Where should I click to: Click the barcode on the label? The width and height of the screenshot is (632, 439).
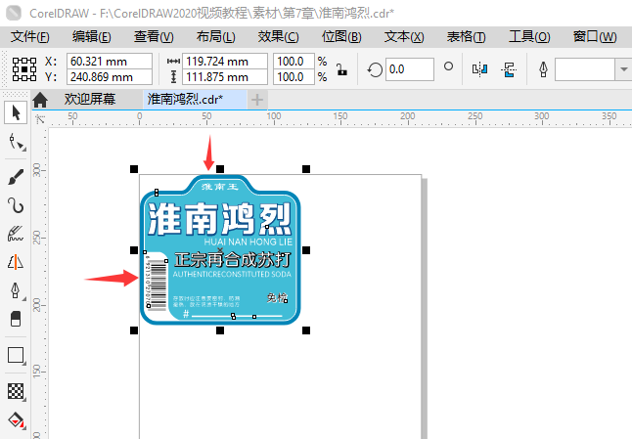(x=157, y=284)
